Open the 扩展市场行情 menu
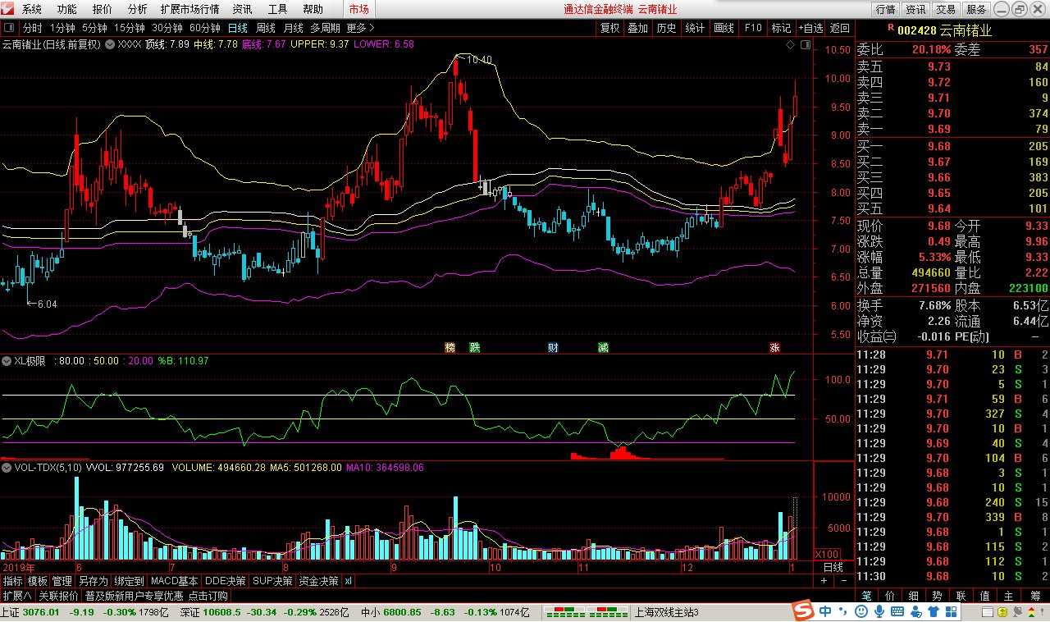 click(190, 10)
